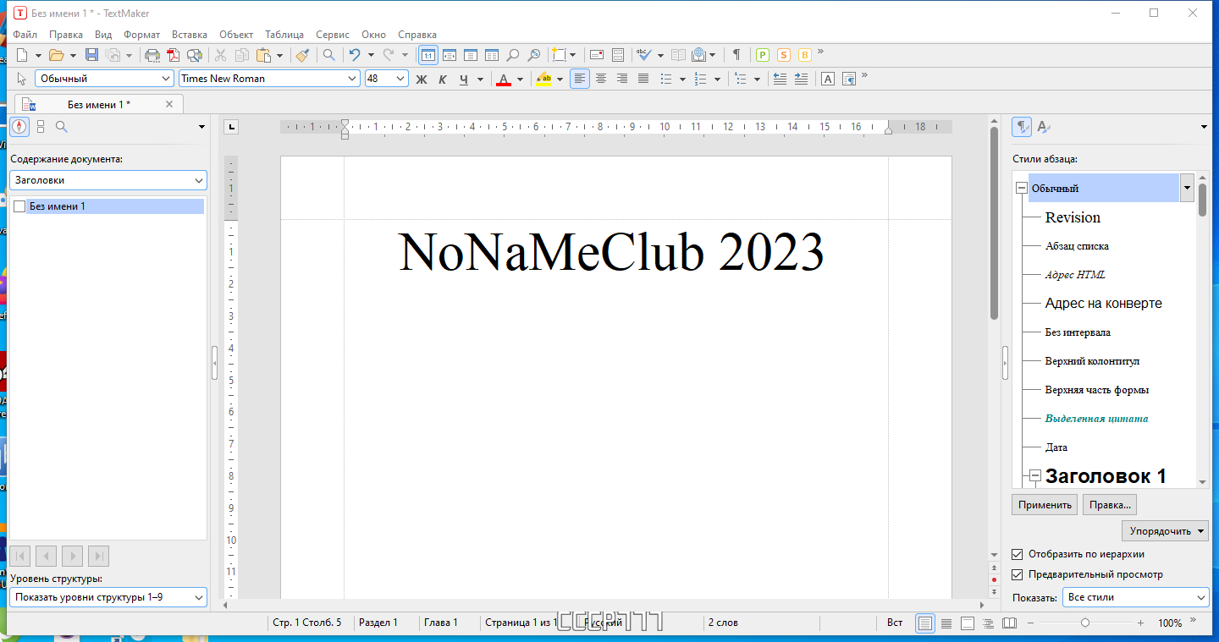Screen dimensions: 1219x642
Task: Click the styles list vertical scrollbar thumb
Action: pos(1202,200)
